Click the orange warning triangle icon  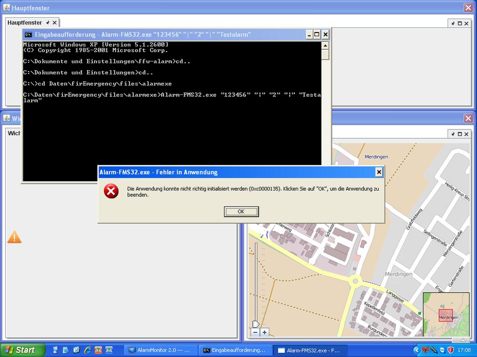tap(14, 237)
